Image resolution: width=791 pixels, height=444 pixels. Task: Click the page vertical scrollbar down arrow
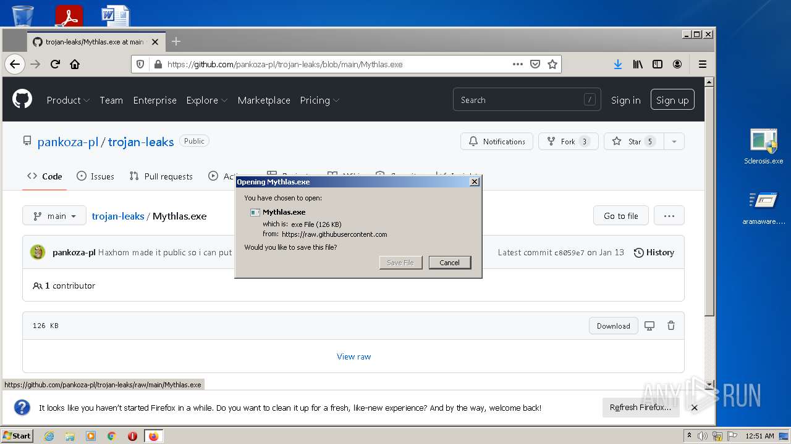click(709, 384)
